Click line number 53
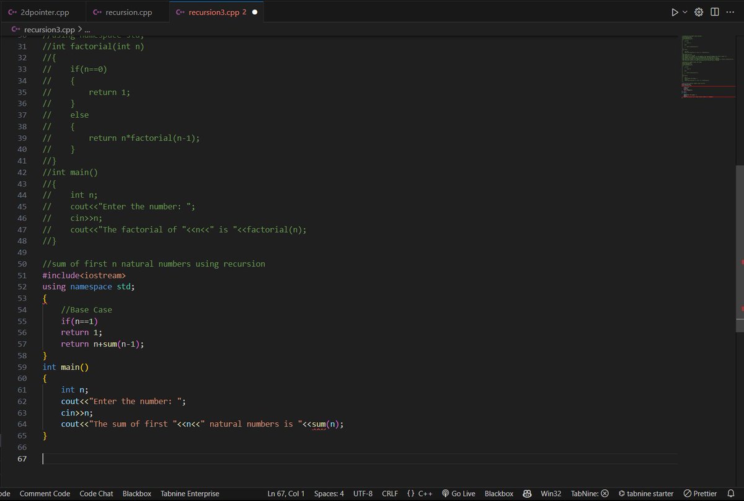 coord(22,298)
